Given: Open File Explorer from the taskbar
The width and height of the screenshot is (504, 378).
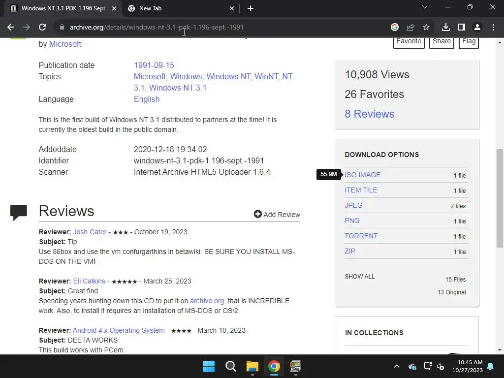Looking at the screenshot, I should (x=252, y=366).
